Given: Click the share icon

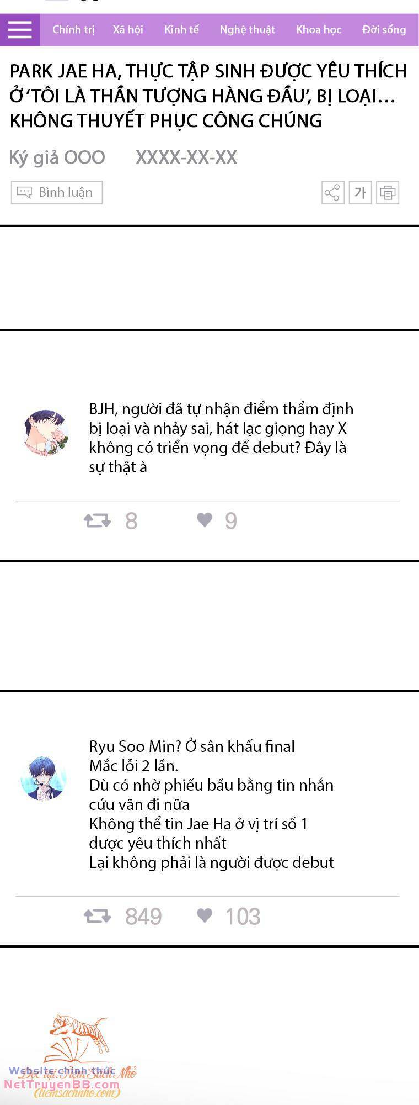Looking at the screenshot, I should pyautogui.click(x=333, y=193).
